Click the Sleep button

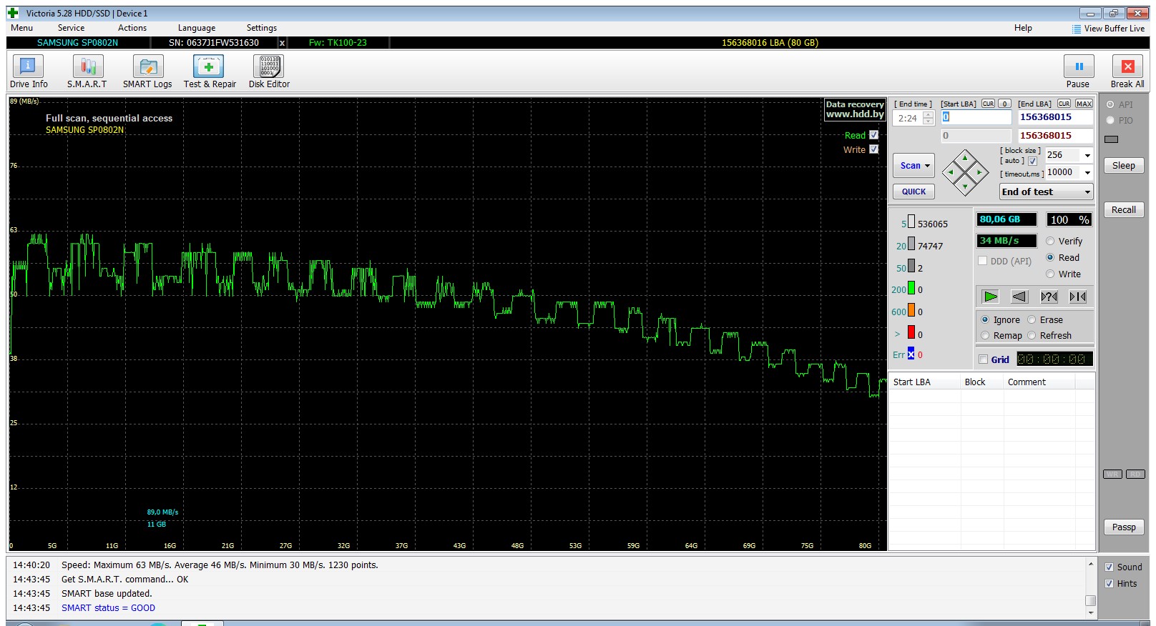click(x=1124, y=166)
